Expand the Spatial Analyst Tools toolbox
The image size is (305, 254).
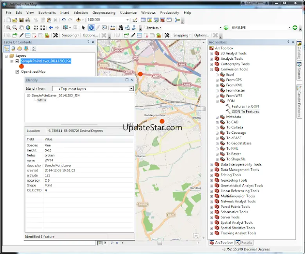coord(212,223)
